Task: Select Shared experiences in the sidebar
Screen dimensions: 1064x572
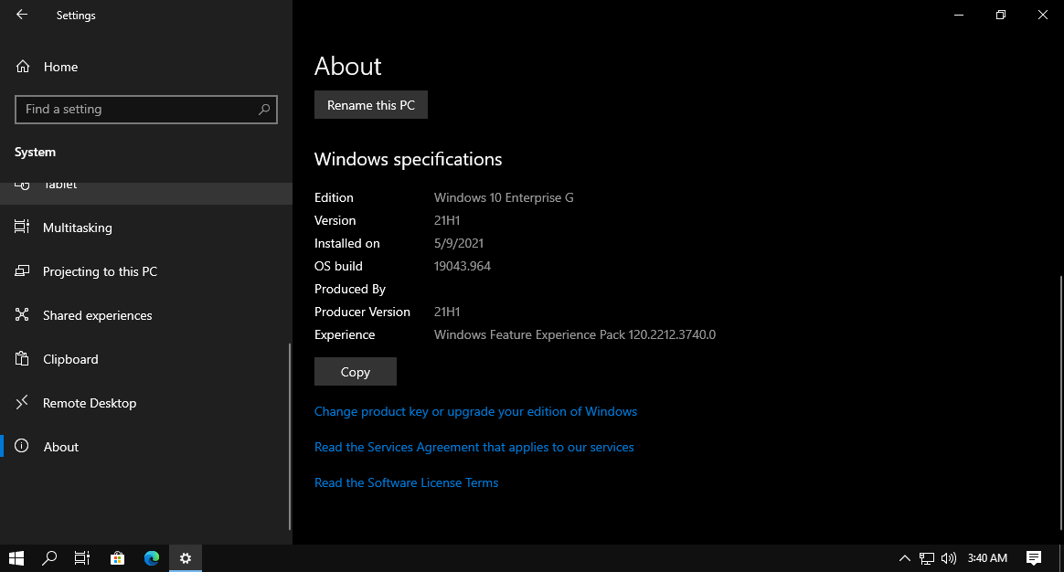Action: pos(146,315)
